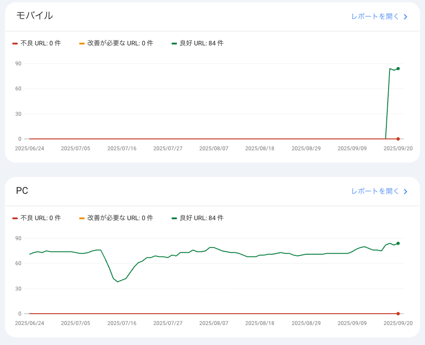
Task: Select 改善が必要な URL label in モバイル legend
Action: coord(120,43)
